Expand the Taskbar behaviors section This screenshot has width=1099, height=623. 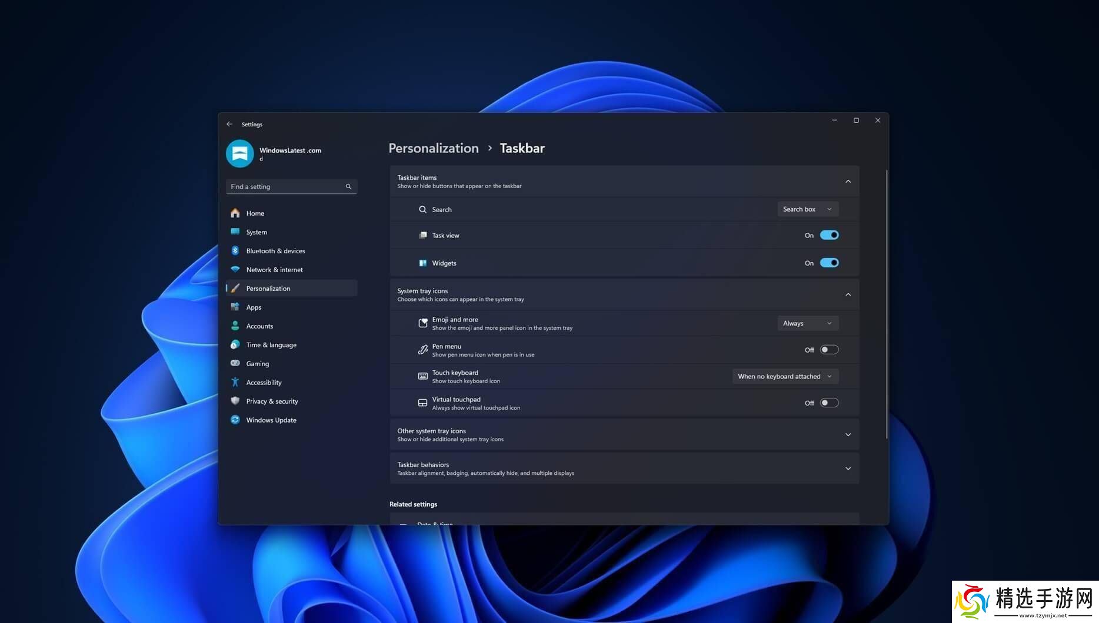click(x=848, y=468)
